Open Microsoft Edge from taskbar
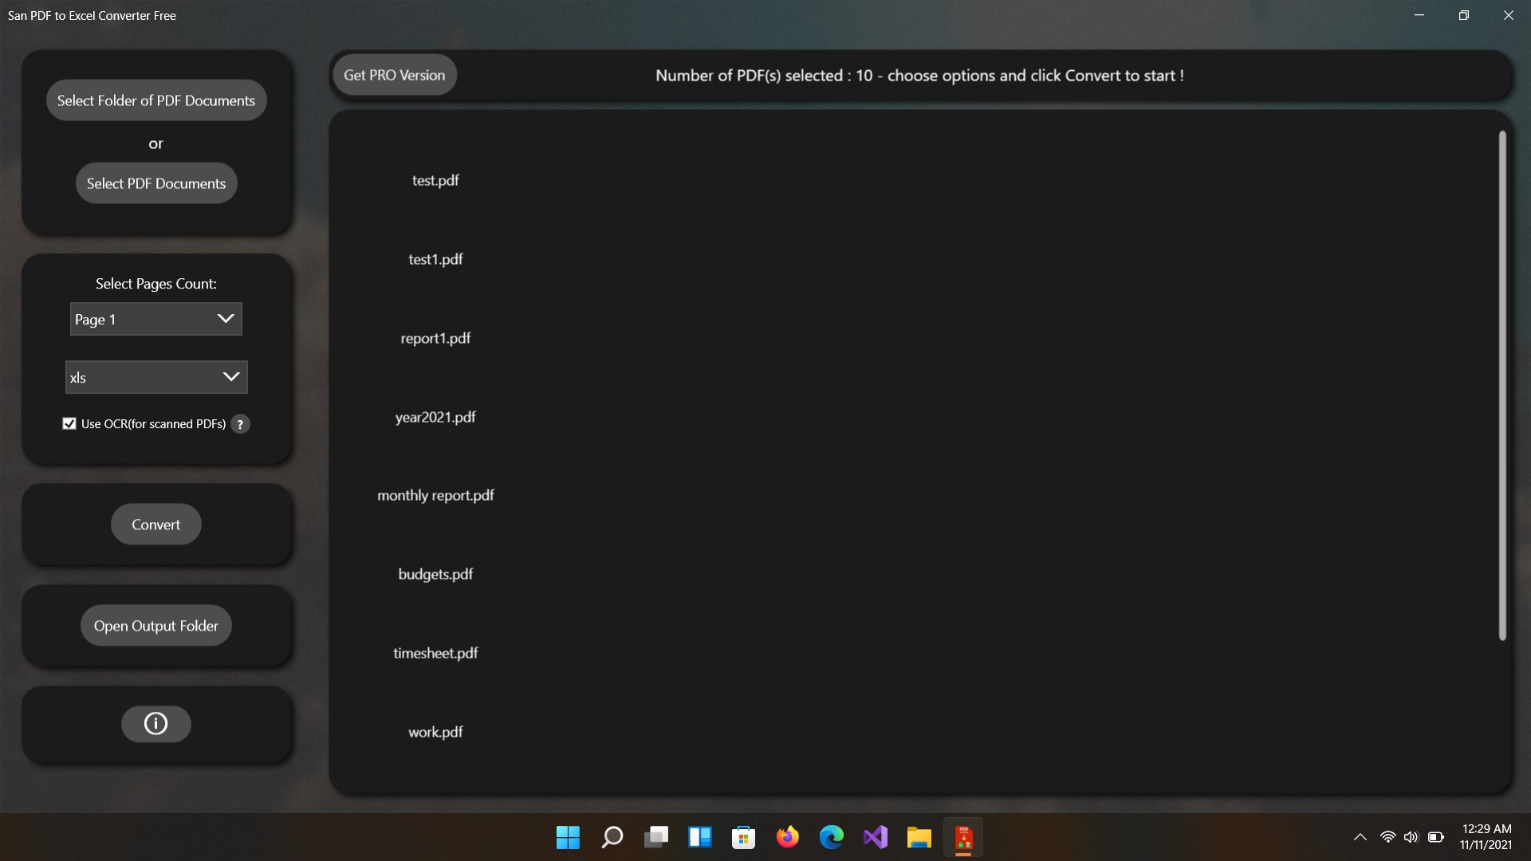Viewport: 1531px width, 861px height. [831, 837]
